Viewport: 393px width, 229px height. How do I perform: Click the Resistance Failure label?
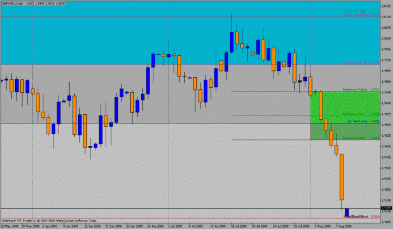[x=361, y=90]
